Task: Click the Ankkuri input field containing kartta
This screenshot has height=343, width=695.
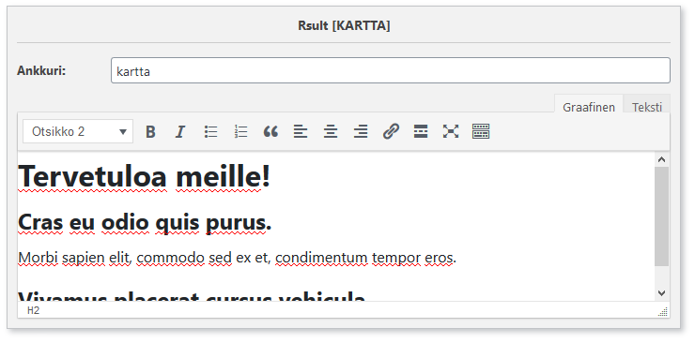Action: 391,70
